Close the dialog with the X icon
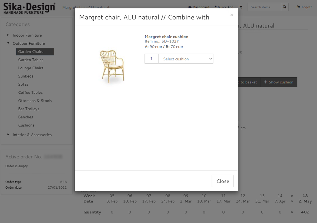317x223 pixels. 232,15
